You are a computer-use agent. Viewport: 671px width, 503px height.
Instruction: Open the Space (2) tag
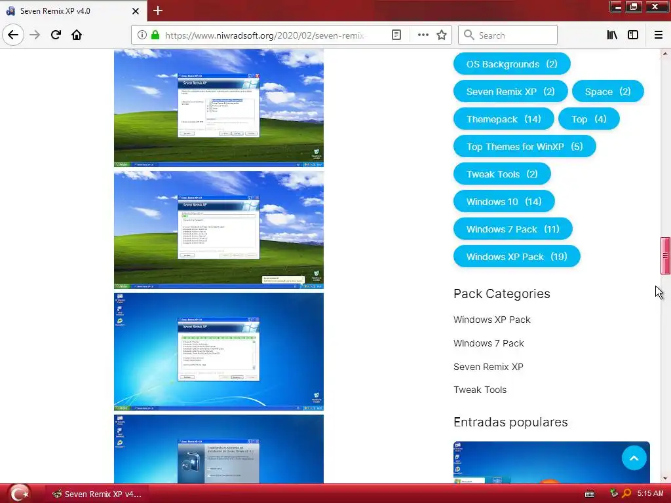coord(607,92)
